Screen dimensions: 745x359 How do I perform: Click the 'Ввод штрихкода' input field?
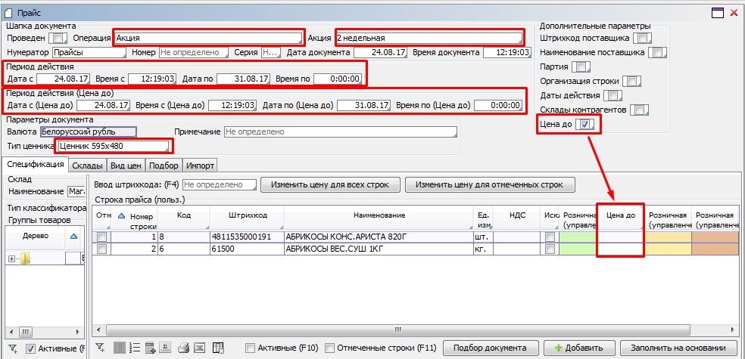click(x=218, y=184)
